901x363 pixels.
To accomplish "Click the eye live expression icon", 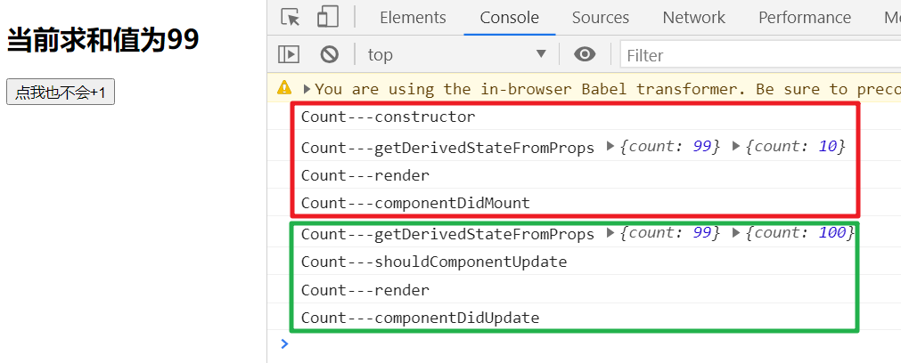I will [x=585, y=54].
